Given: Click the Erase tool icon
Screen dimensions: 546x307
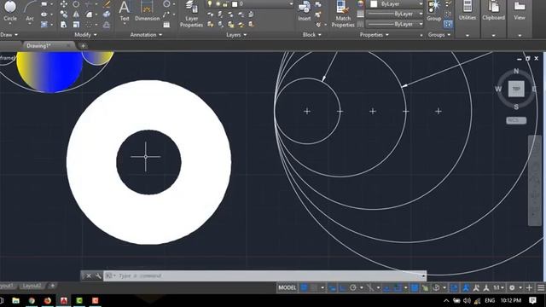Looking at the screenshot, I should (107, 4).
